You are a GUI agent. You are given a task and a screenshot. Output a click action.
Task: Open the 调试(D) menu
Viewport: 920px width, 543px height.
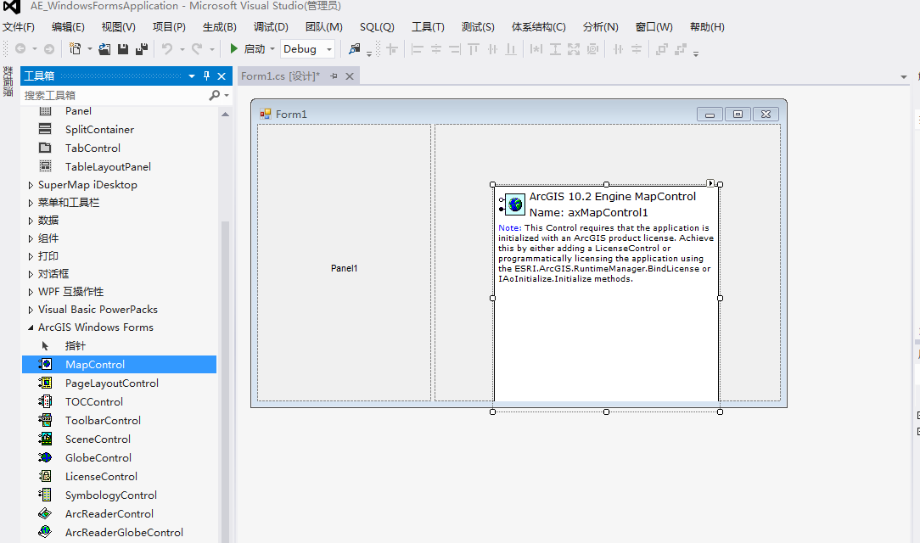click(271, 27)
